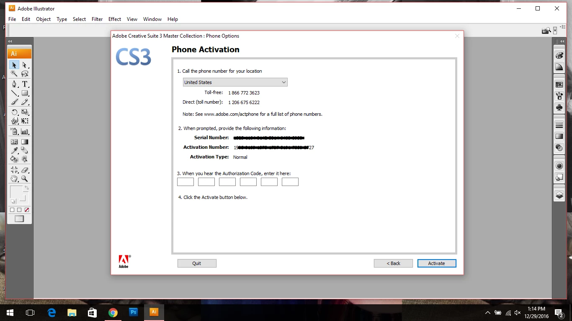The width and height of the screenshot is (572, 321).
Task: Open the Layers panel icon
Action: (559, 195)
